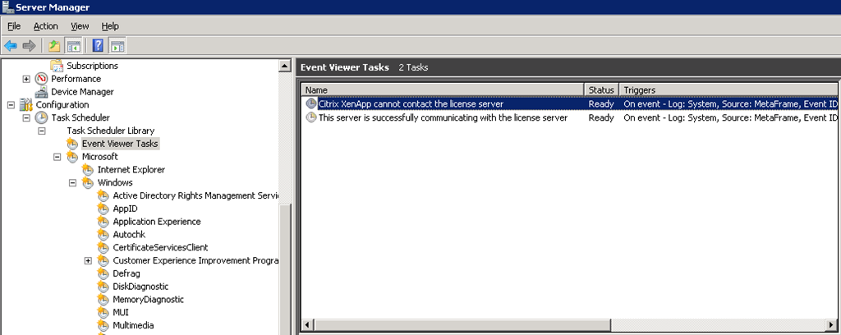Select the MemoryDiagnostic folder
The width and height of the screenshot is (841, 335).
148,299
